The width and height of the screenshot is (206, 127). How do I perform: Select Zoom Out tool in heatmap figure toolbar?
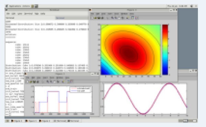pos(116,18)
